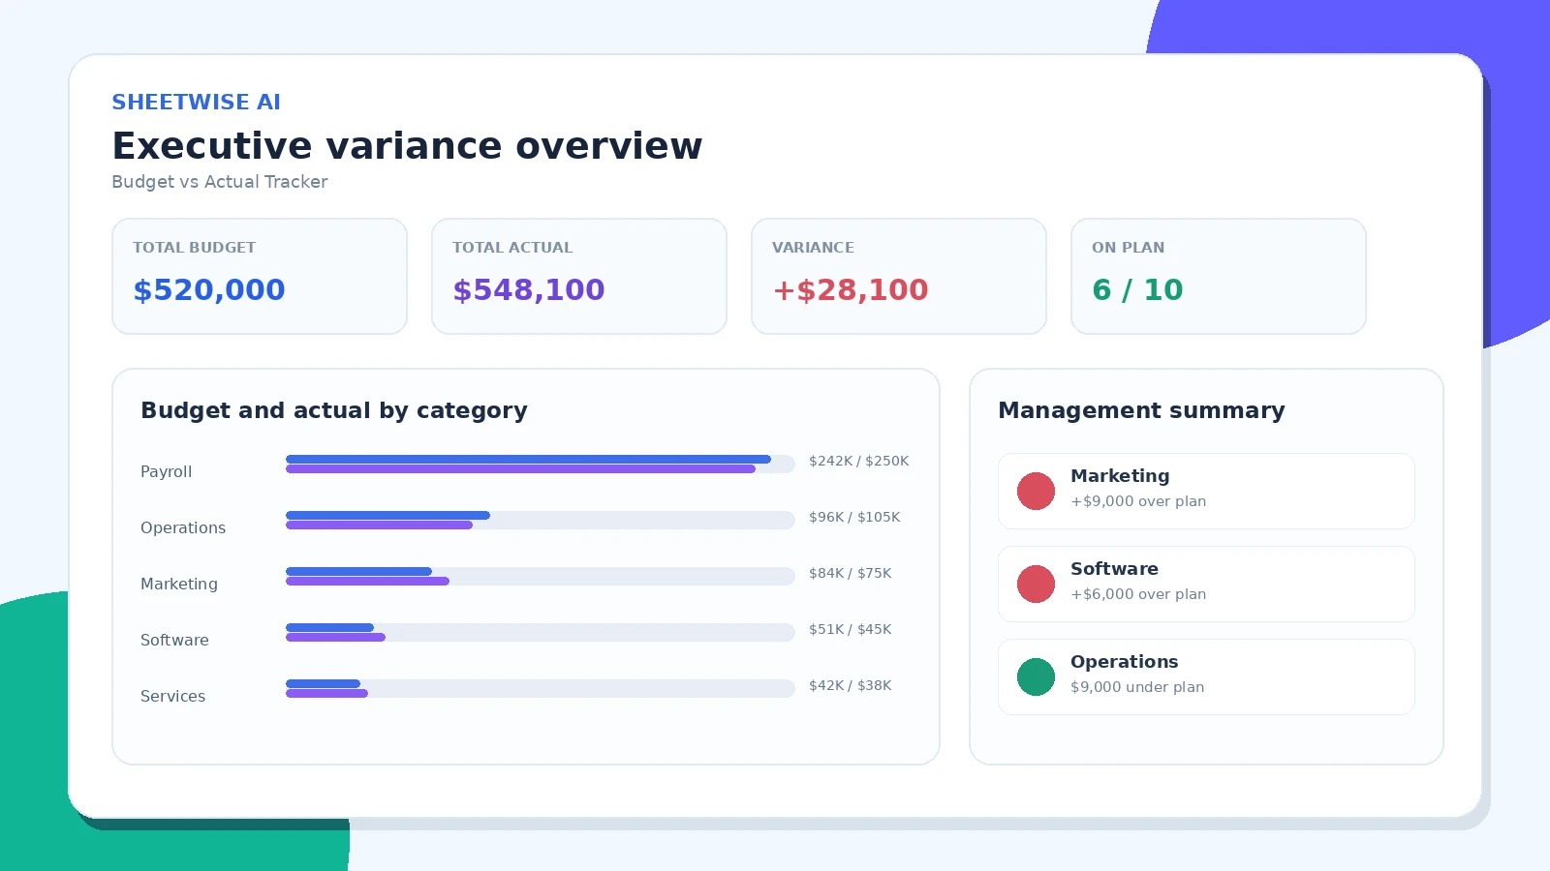Click the Software summary title

coord(1114,569)
